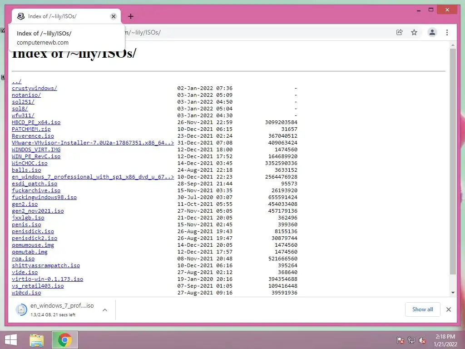465x349 pixels.
Task: Click the qemumouse.img link
Action: point(33,245)
